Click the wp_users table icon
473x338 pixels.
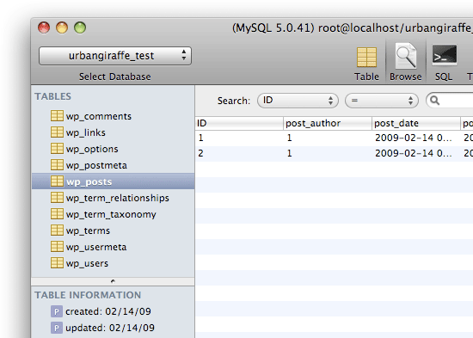coord(57,262)
